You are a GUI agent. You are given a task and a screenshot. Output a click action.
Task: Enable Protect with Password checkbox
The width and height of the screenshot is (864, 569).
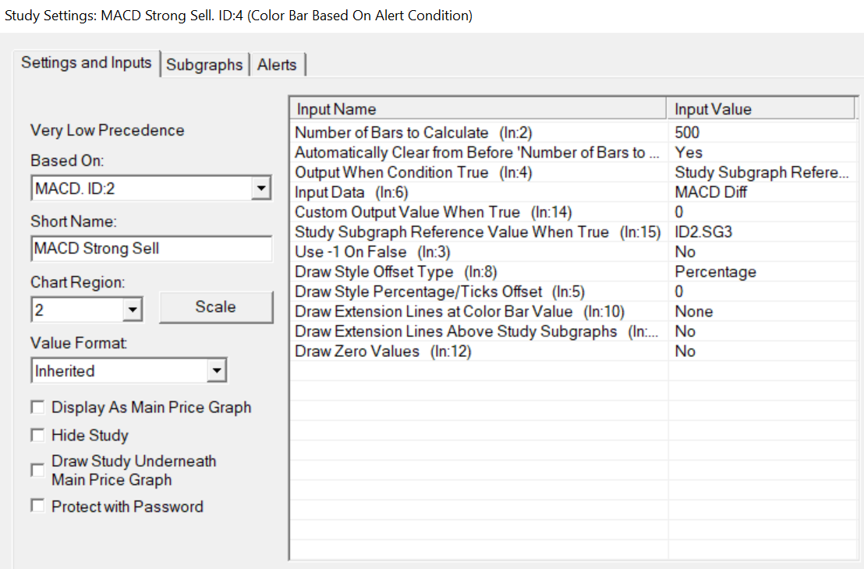pyautogui.click(x=37, y=507)
